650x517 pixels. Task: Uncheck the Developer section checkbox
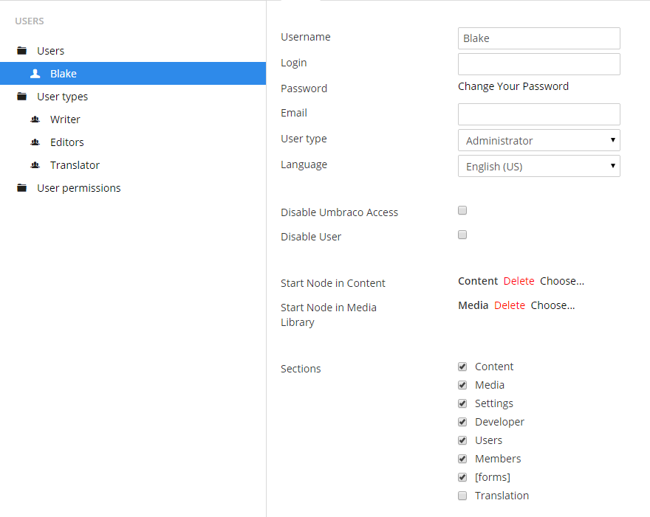pyautogui.click(x=462, y=422)
